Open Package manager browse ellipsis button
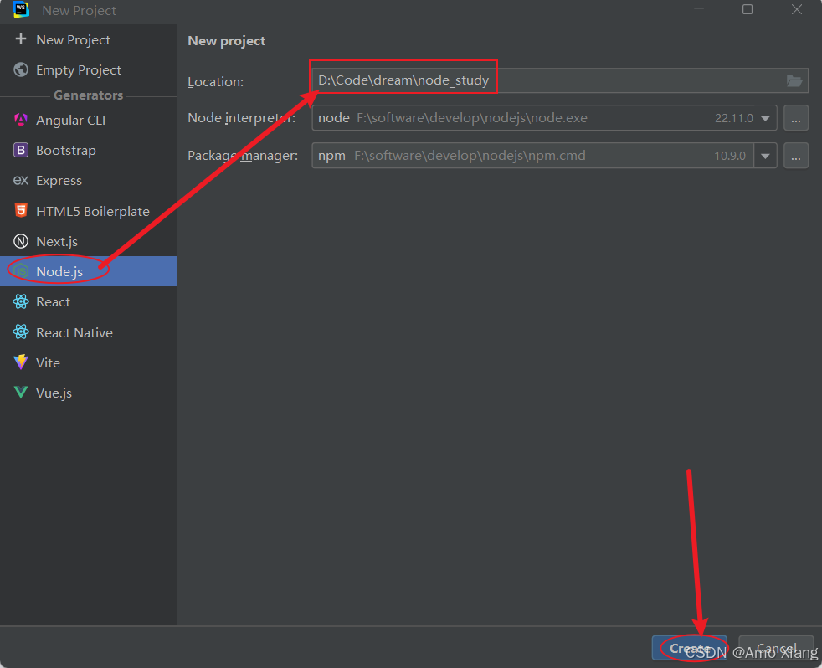The width and height of the screenshot is (822, 668). point(796,156)
